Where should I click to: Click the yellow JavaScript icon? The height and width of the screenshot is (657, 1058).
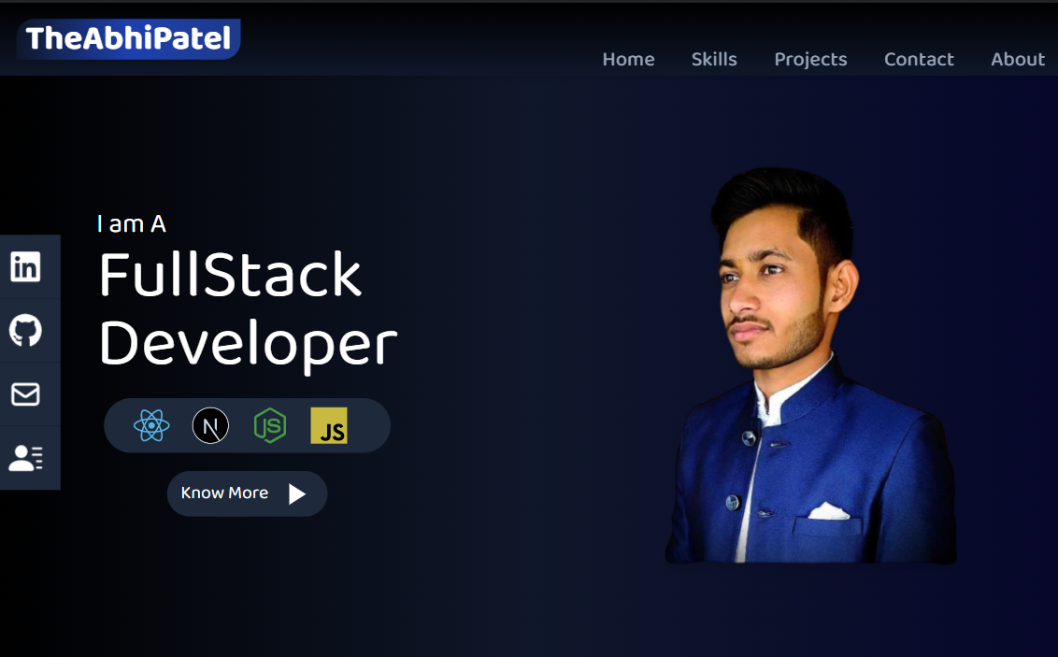point(329,425)
